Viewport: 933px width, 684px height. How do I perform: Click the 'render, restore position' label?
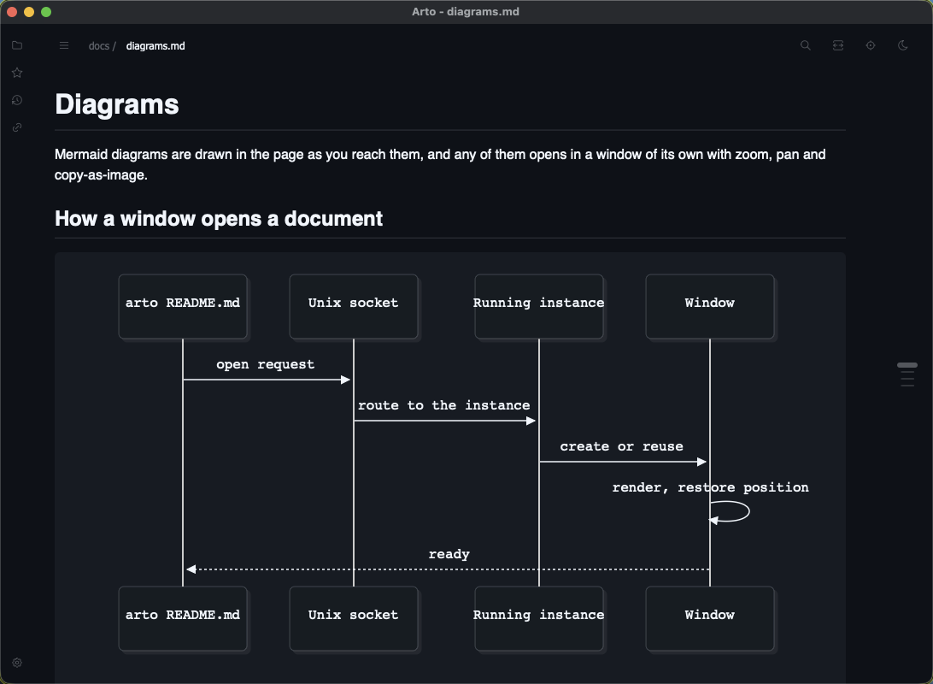[x=711, y=487]
